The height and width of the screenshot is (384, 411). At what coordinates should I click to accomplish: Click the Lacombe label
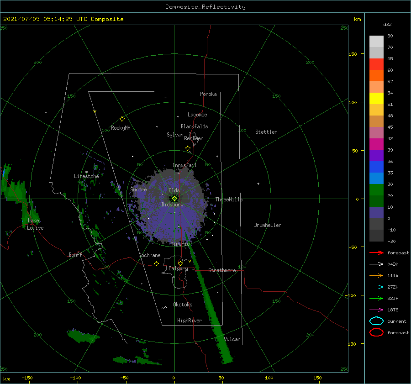197,115
